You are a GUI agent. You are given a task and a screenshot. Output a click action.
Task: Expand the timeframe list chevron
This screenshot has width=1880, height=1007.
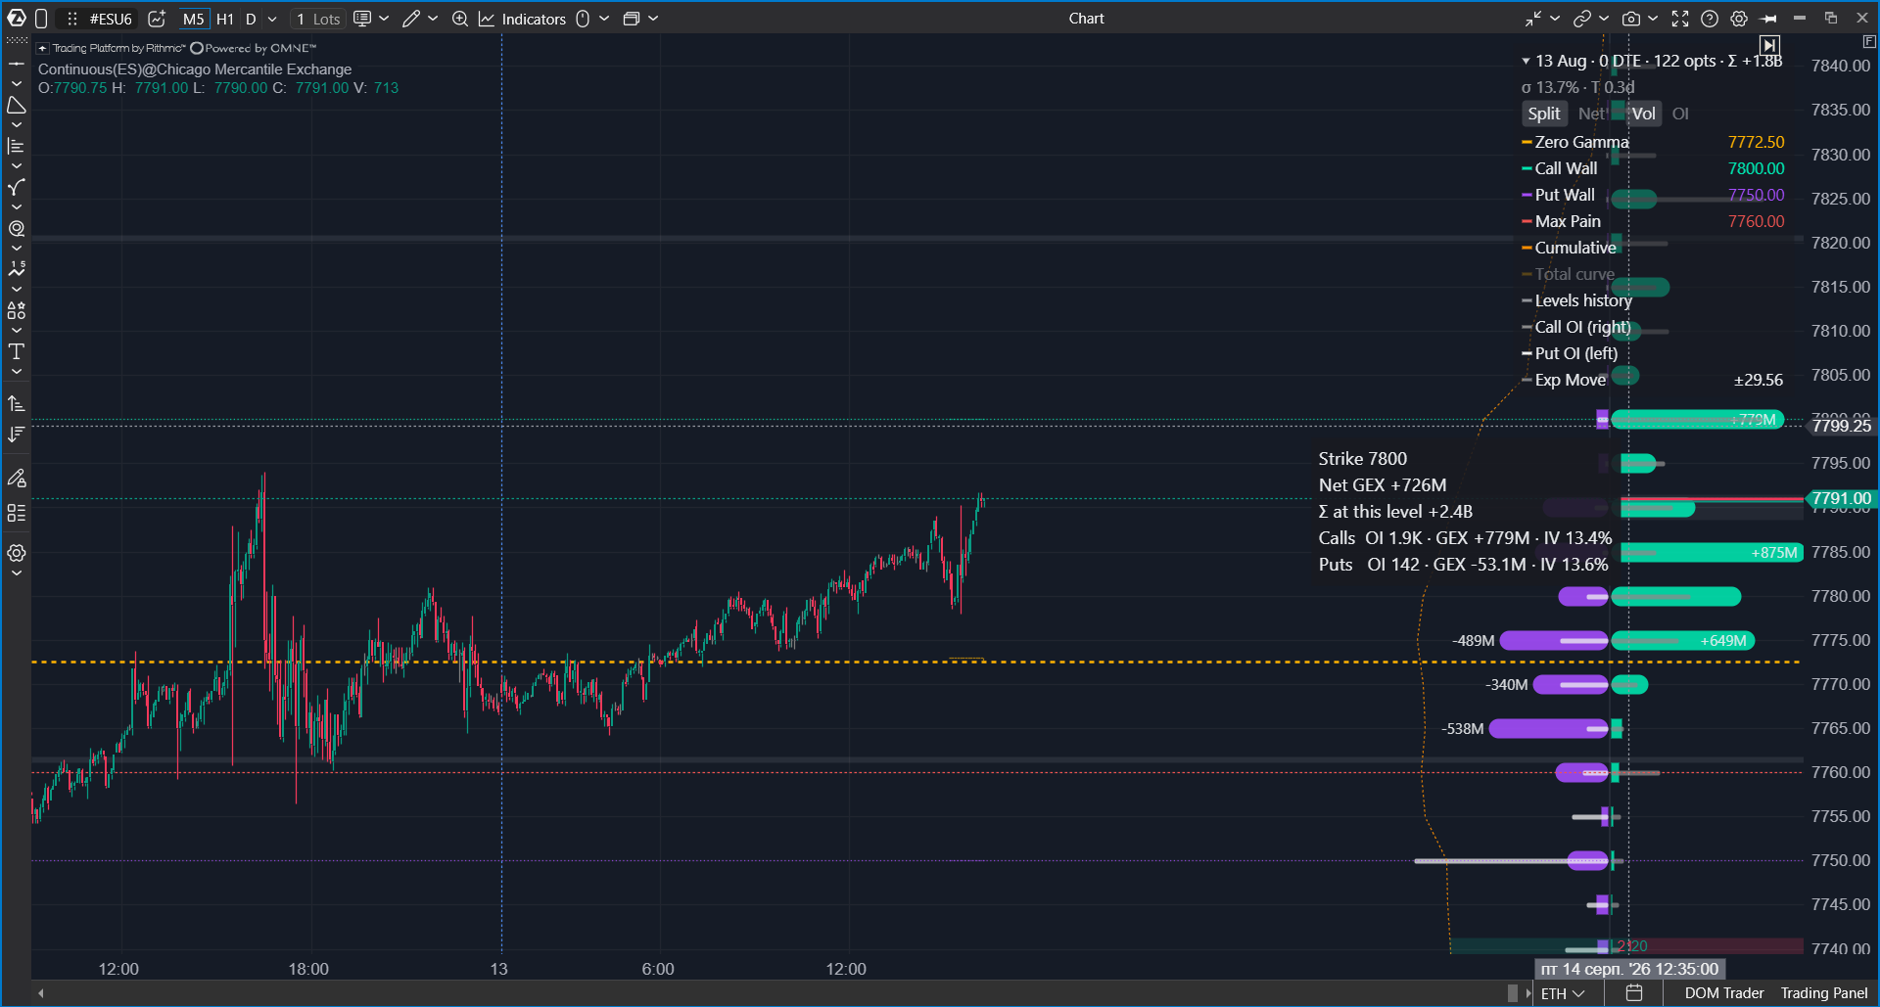pos(272,19)
